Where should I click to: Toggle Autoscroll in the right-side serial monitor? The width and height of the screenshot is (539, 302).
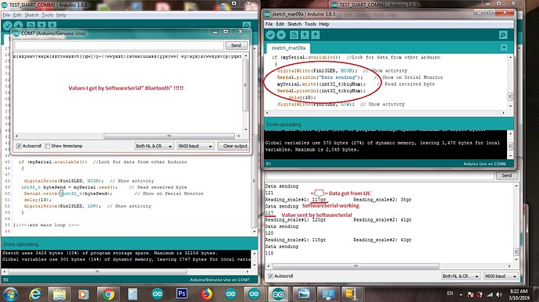click(270, 276)
